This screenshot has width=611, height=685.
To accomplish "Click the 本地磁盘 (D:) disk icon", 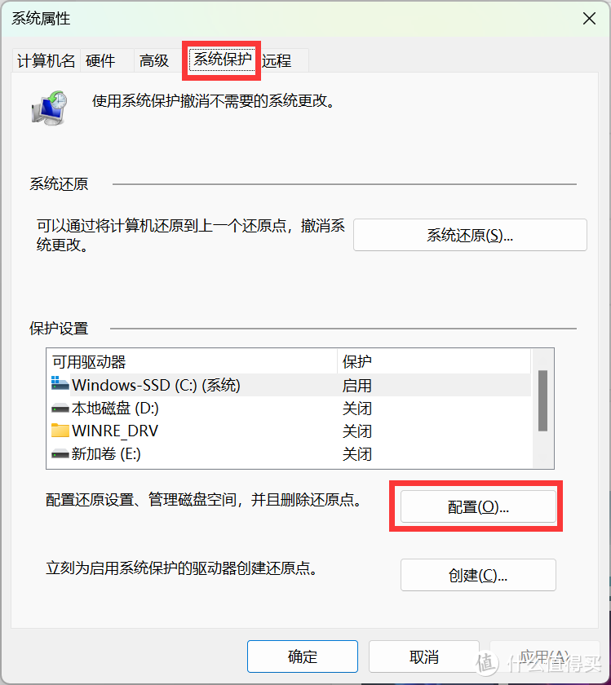I will (x=60, y=409).
